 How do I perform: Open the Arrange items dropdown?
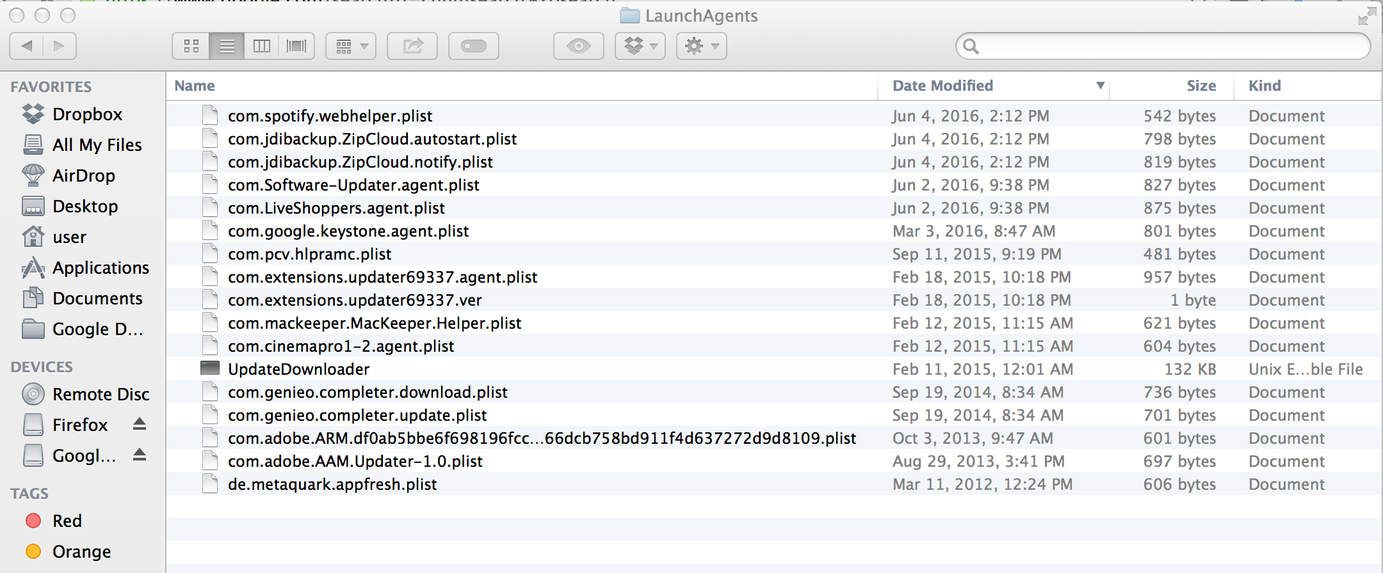pyautogui.click(x=351, y=46)
